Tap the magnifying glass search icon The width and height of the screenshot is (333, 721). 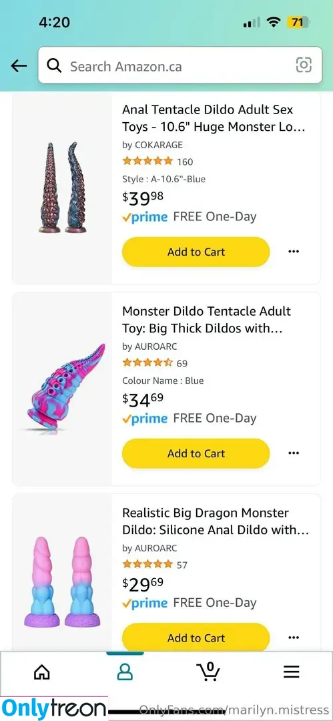point(54,66)
